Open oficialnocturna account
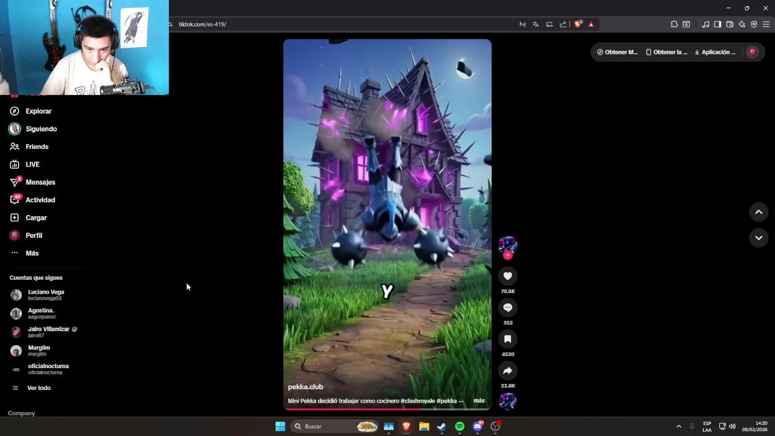Viewport: 775px width, 436px height. pyautogui.click(x=40, y=369)
